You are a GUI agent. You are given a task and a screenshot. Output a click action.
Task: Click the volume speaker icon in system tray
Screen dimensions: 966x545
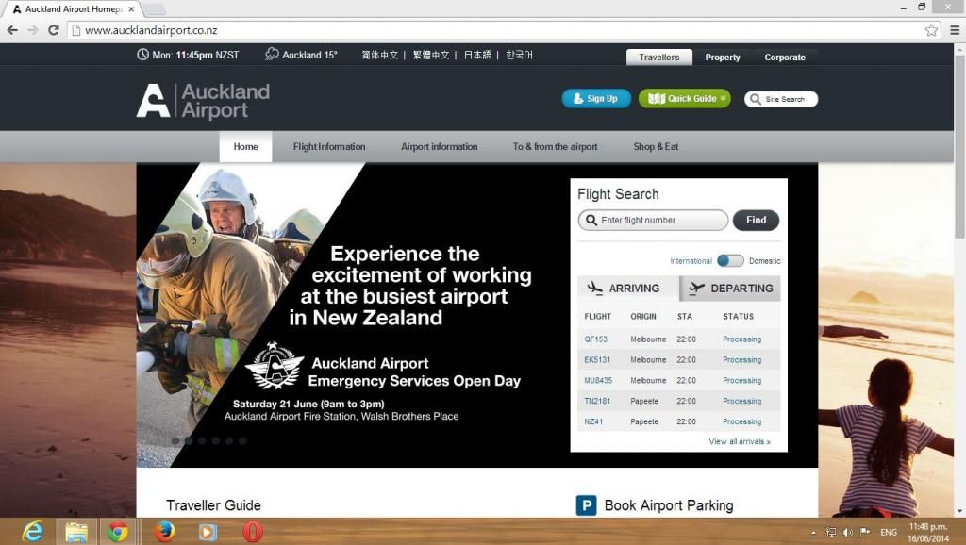(x=848, y=533)
